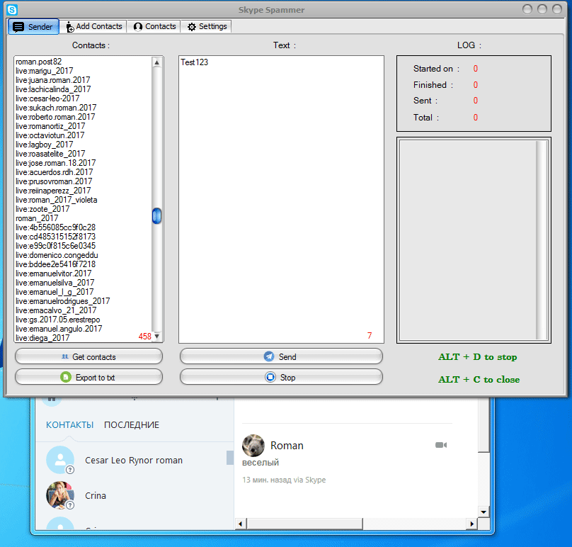The height and width of the screenshot is (547, 572).
Task: Click the red contact count 458
Action: click(145, 337)
